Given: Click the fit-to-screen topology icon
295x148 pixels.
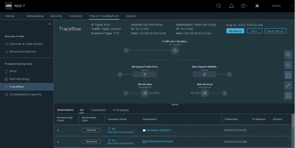Looking at the screenshot, I should (288, 96).
